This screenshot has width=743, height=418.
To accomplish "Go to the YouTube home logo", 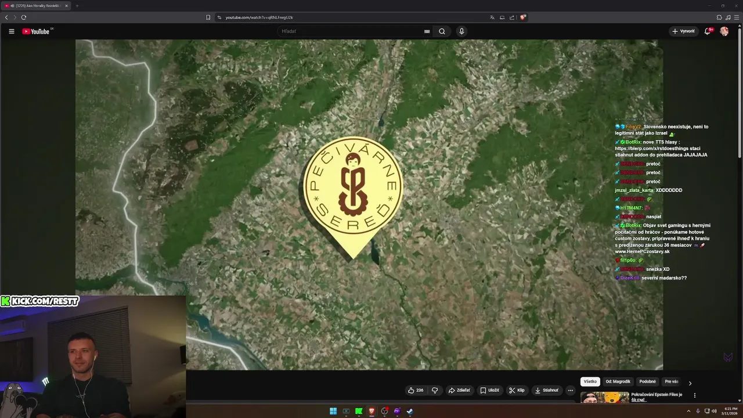I will 37,31.
